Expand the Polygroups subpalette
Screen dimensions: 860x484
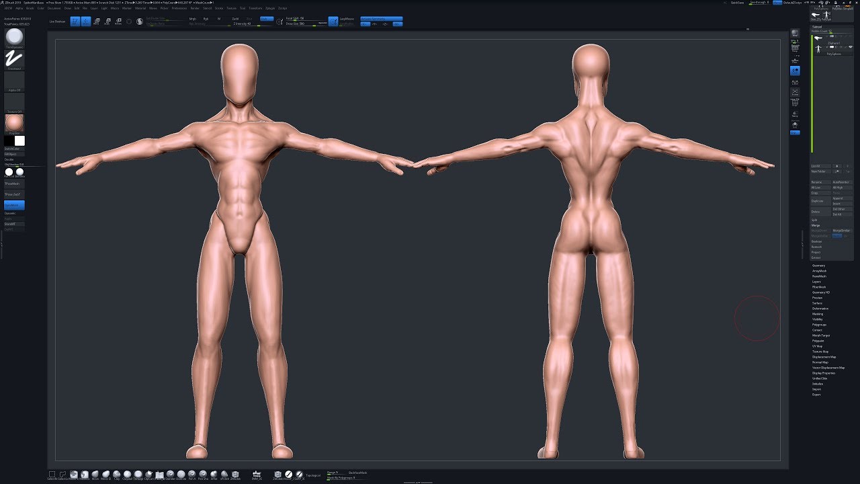[819, 325]
